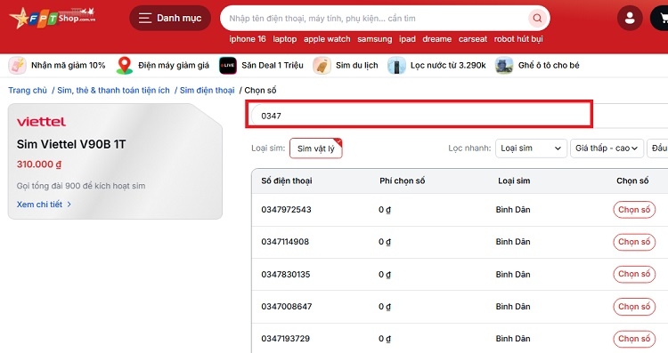Click Chọn số for 0347830135

click(x=634, y=275)
